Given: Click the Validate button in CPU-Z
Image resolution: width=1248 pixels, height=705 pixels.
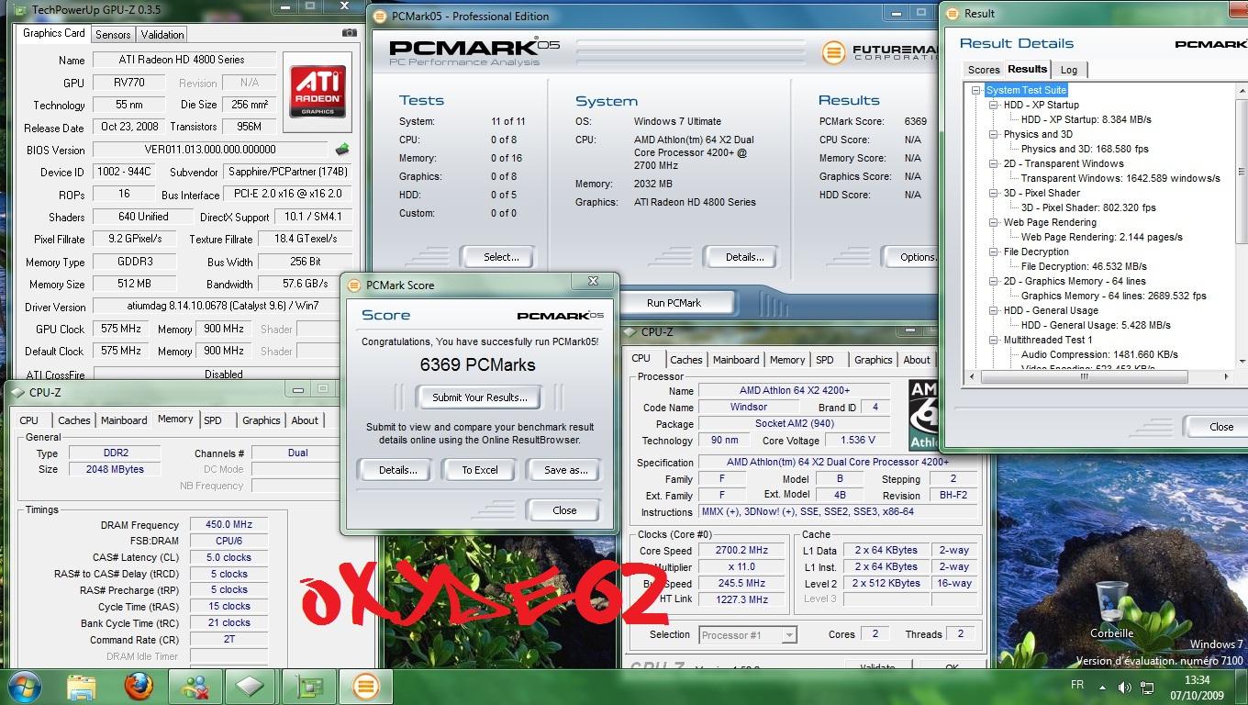Looking at the screenshot, I should (876, 665).
